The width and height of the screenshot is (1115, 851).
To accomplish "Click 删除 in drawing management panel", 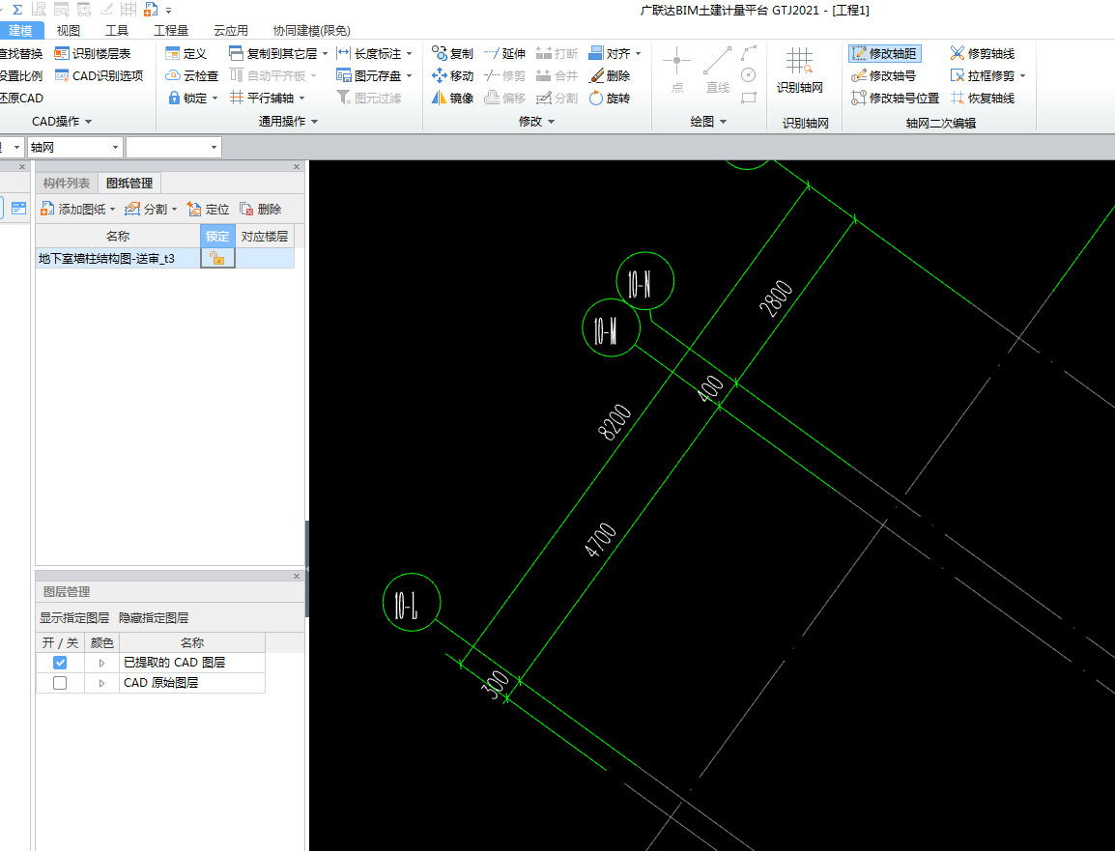I will pyautogui.click(x=260, y=209).
